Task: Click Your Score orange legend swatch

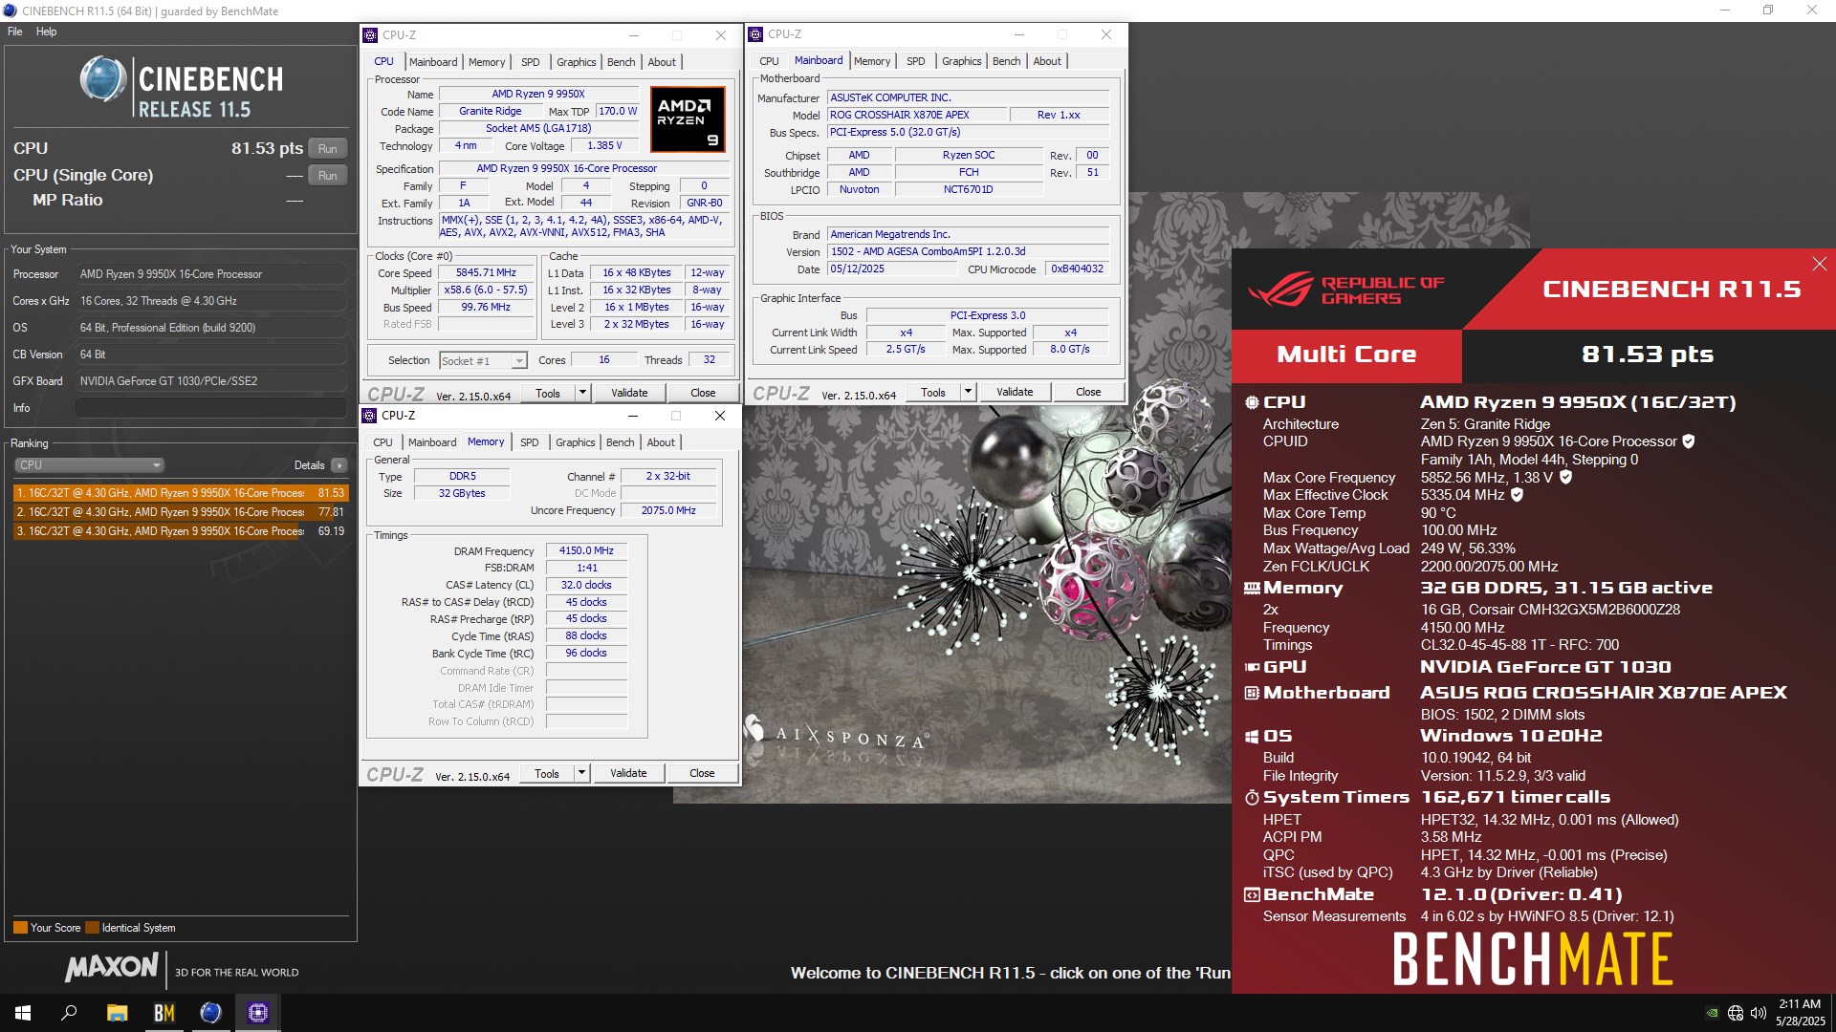Action: tap(20, 928)
